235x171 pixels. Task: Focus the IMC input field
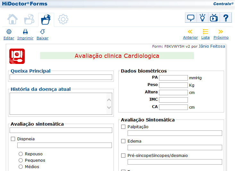(173, 100)
